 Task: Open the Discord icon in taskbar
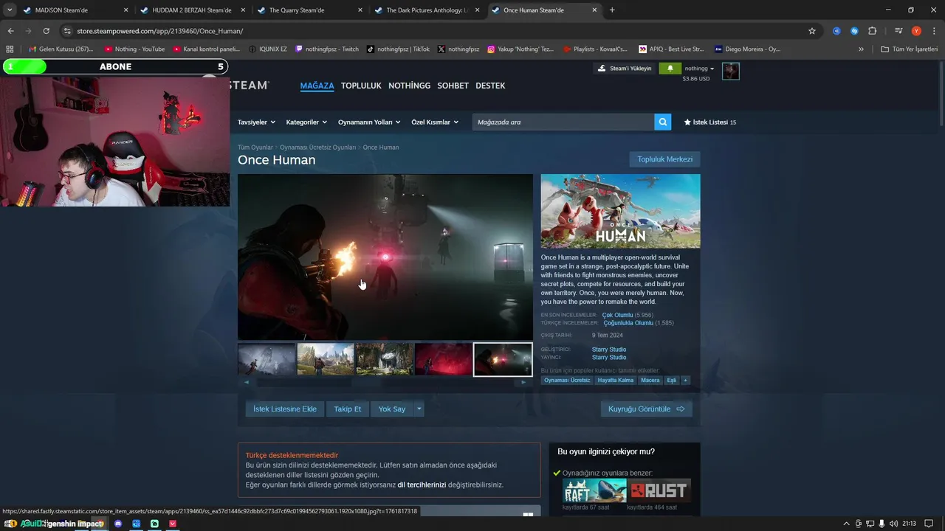click(x=118, y=524)
